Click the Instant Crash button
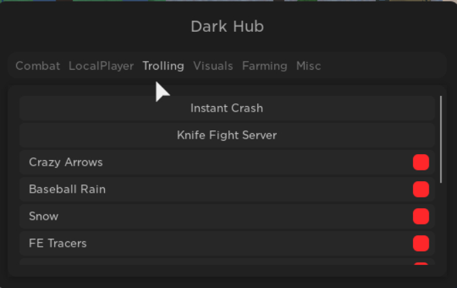This screenshot has height=288, width=457. (x=227, y=108)
